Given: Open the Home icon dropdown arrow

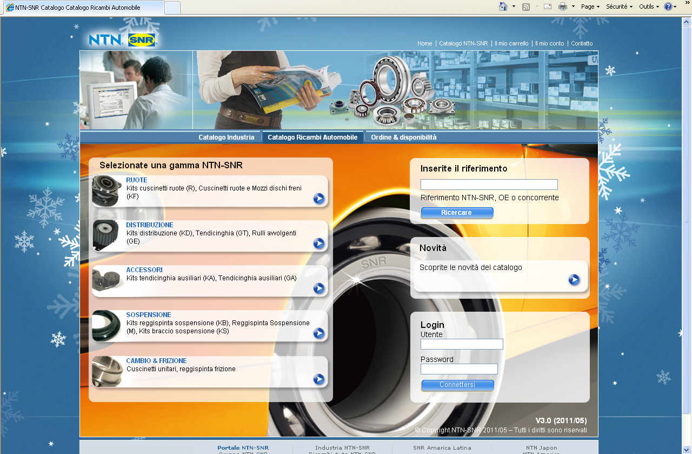Looking at the screenshot, I should coord(514,6).
